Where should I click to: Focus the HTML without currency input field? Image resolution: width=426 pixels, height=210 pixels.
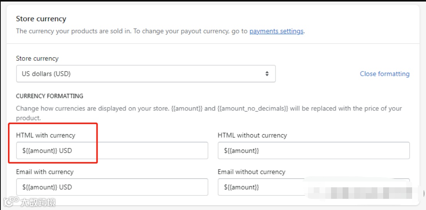coord(313,150)
